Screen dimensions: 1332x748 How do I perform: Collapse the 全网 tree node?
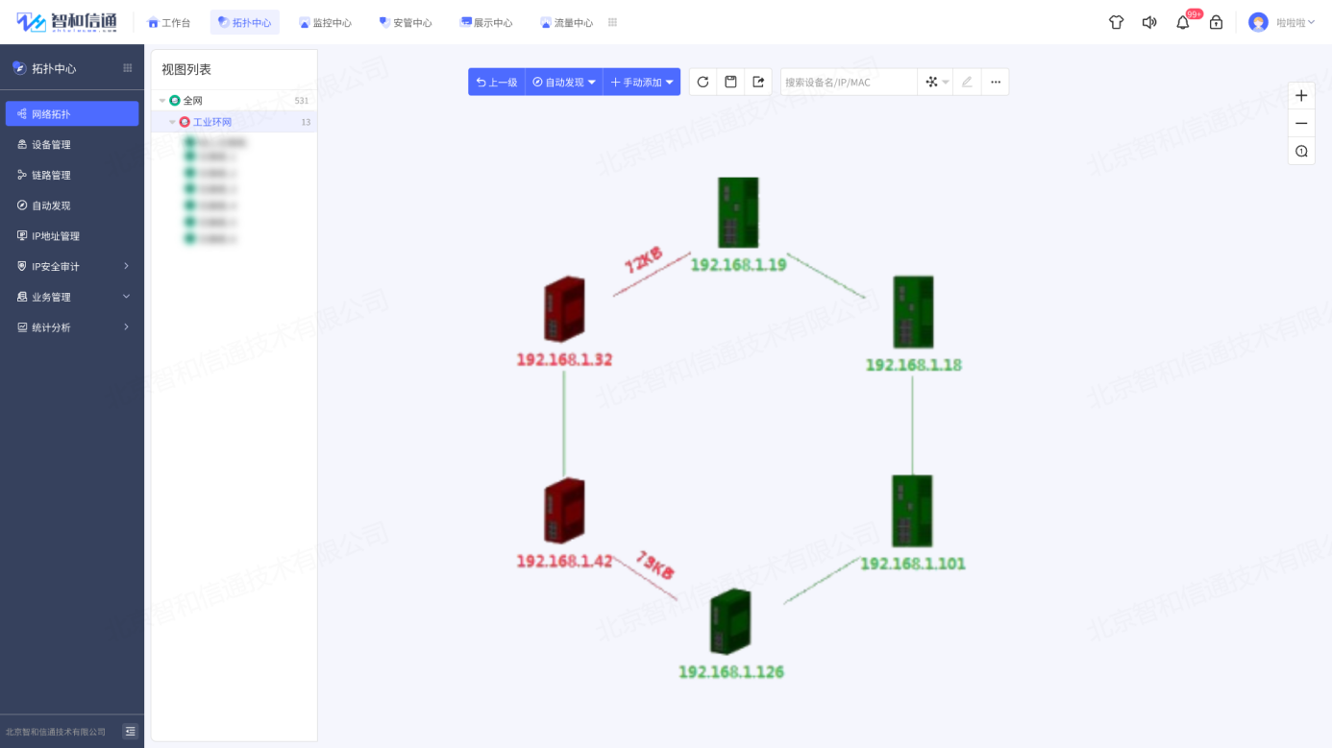162,101
